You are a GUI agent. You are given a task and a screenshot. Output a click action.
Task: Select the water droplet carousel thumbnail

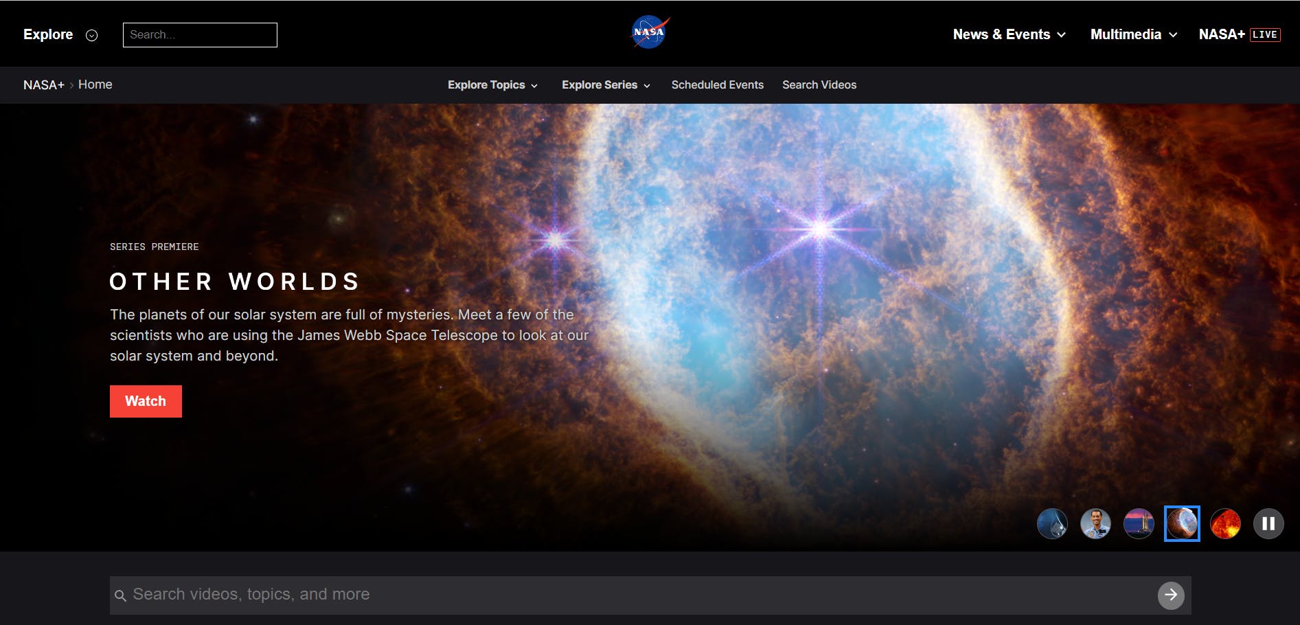pyautogui.click(x=1052, y=523)
